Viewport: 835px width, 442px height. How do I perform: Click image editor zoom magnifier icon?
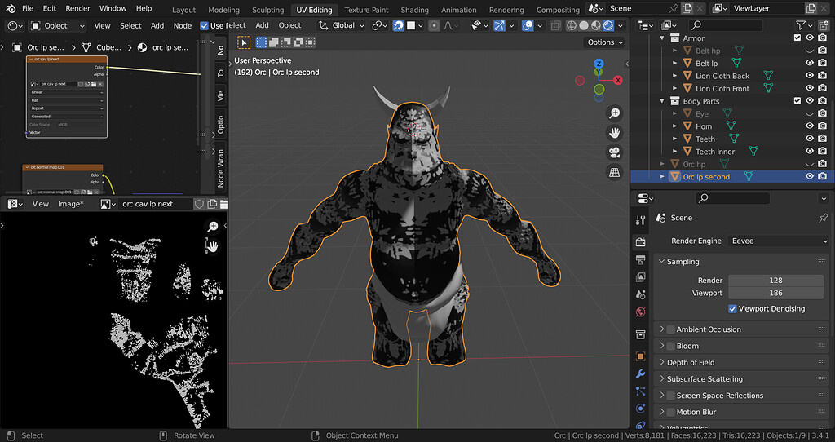coord(213,227)
